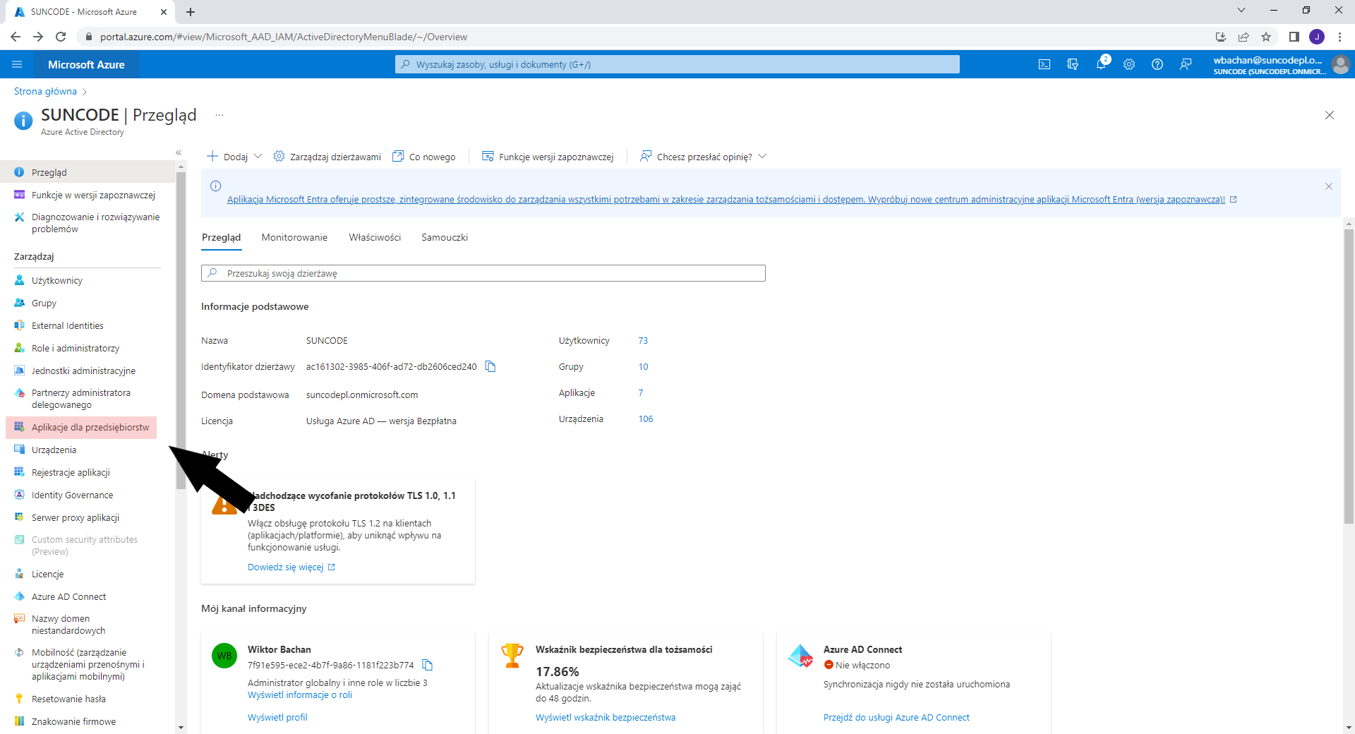
Task: Open Użytkownicy in the sidebar
Action: pos(56,280)
